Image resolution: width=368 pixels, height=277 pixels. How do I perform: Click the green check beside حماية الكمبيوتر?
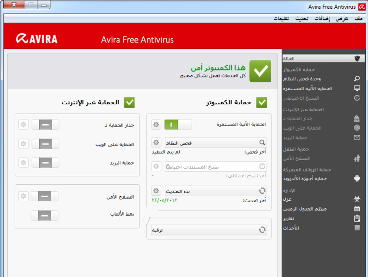[x=261, y=102]
